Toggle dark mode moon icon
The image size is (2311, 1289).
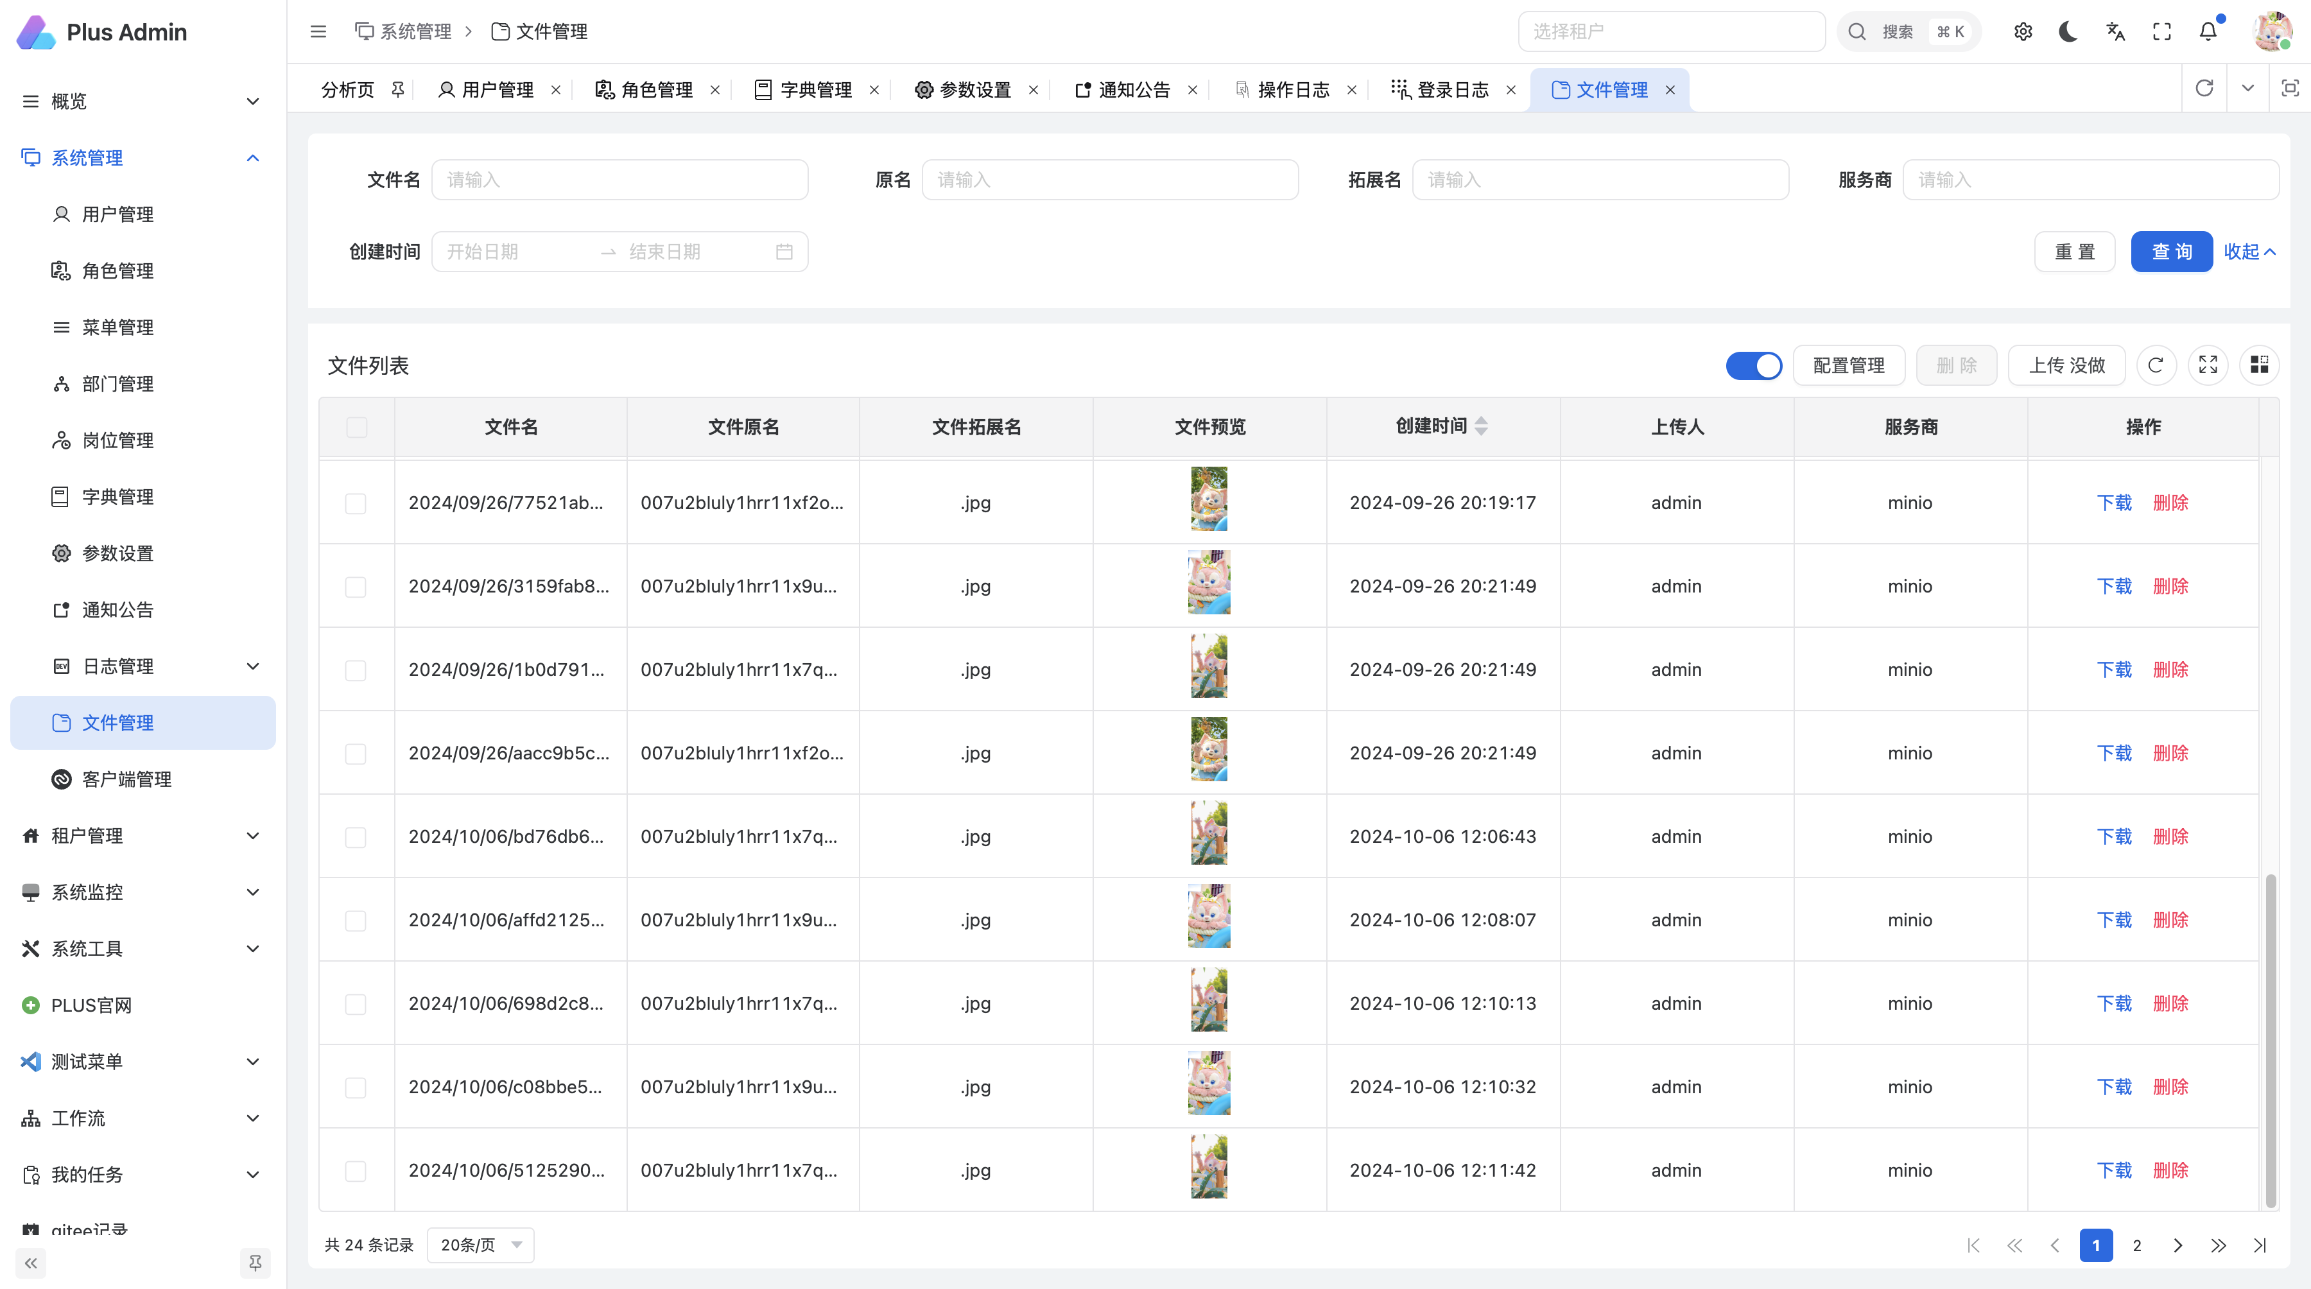point(2069,32)
